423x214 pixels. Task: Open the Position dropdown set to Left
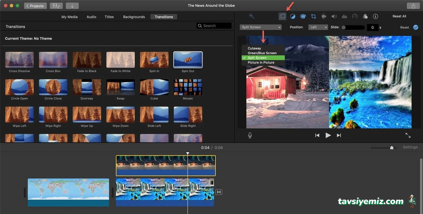(318, 27)
